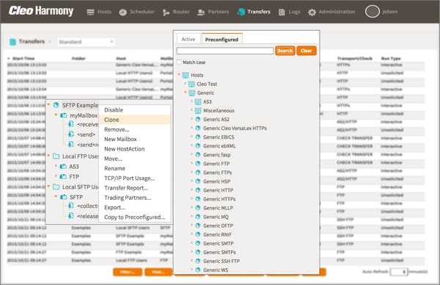The width and height of the screenshot is (440, 285).
Task: Select the Generic Cleo VersaLex HTTPs row
Action: pos(235,128)
